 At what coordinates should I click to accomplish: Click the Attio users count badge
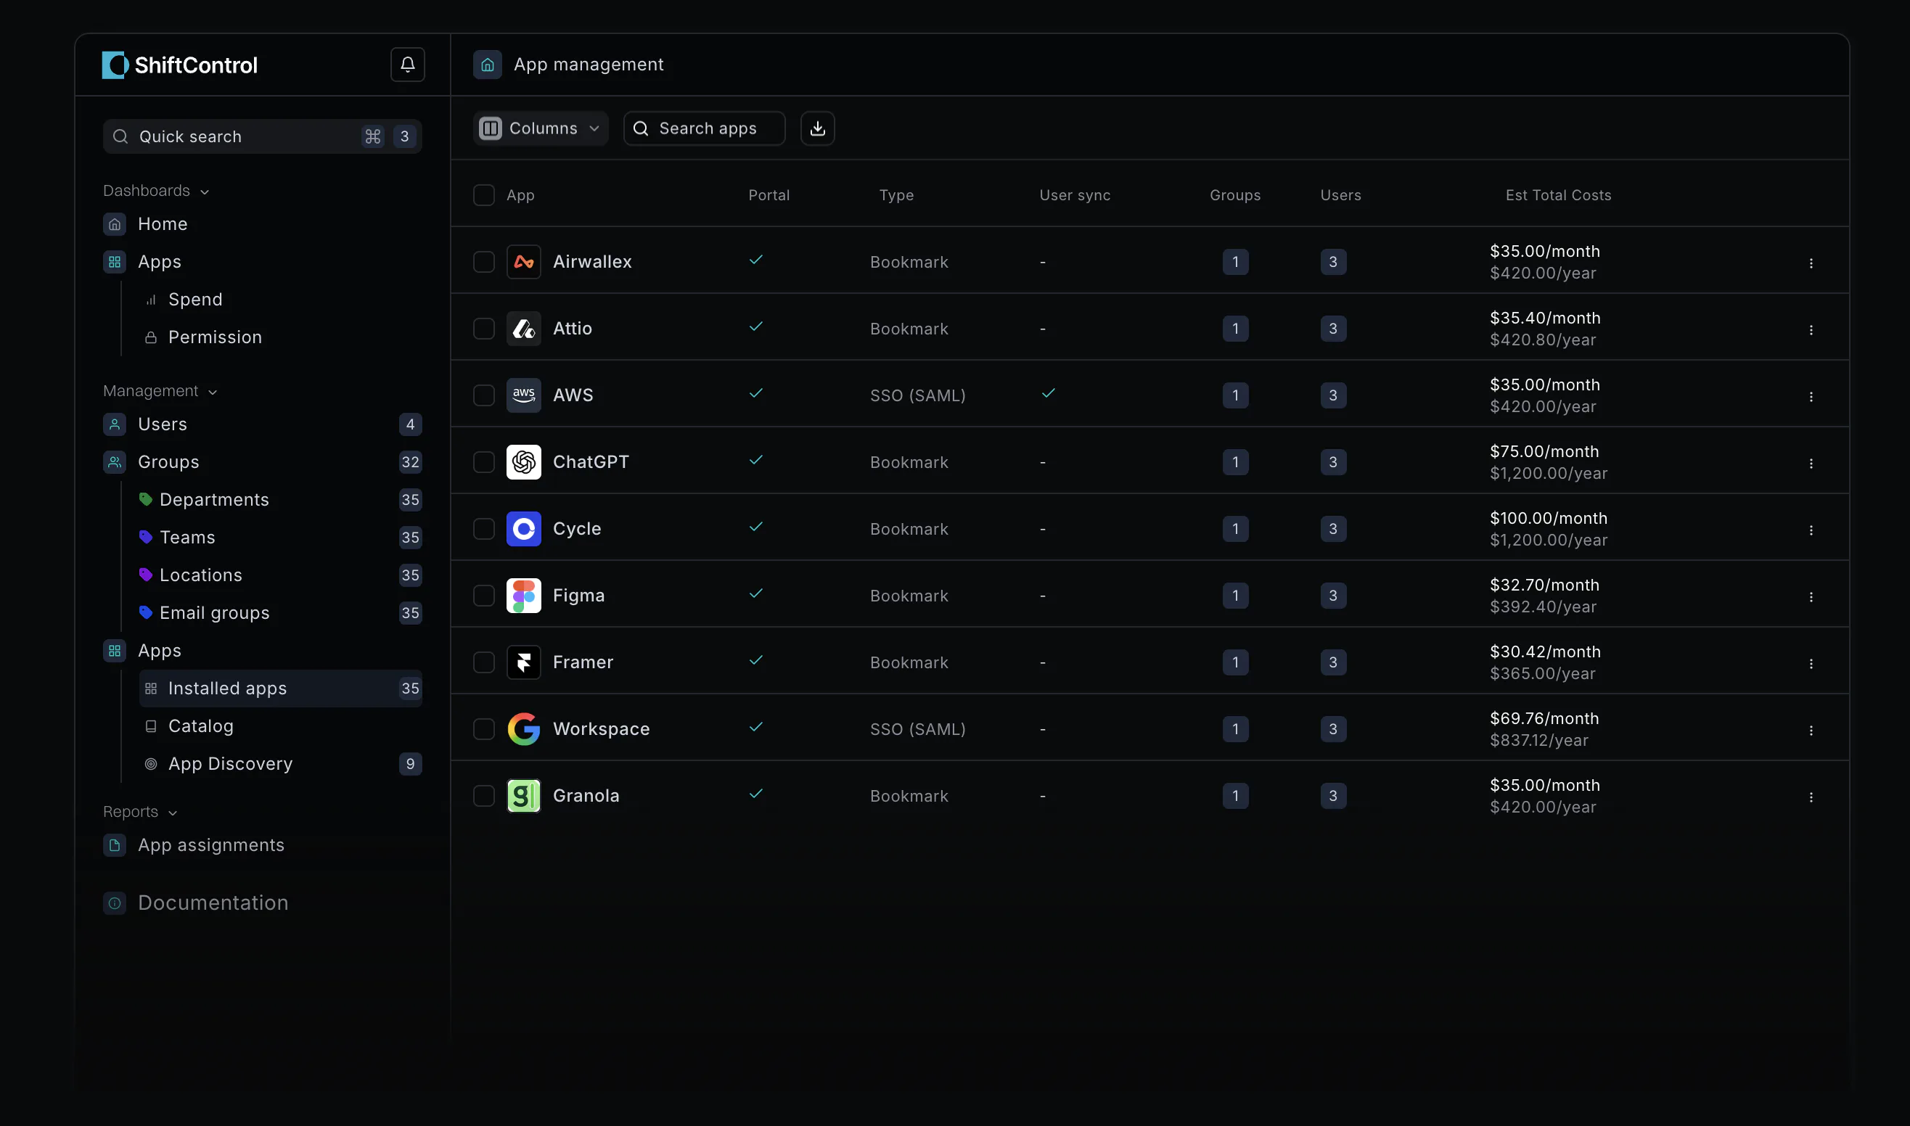pyautogui.click(x=1333, y=329)
